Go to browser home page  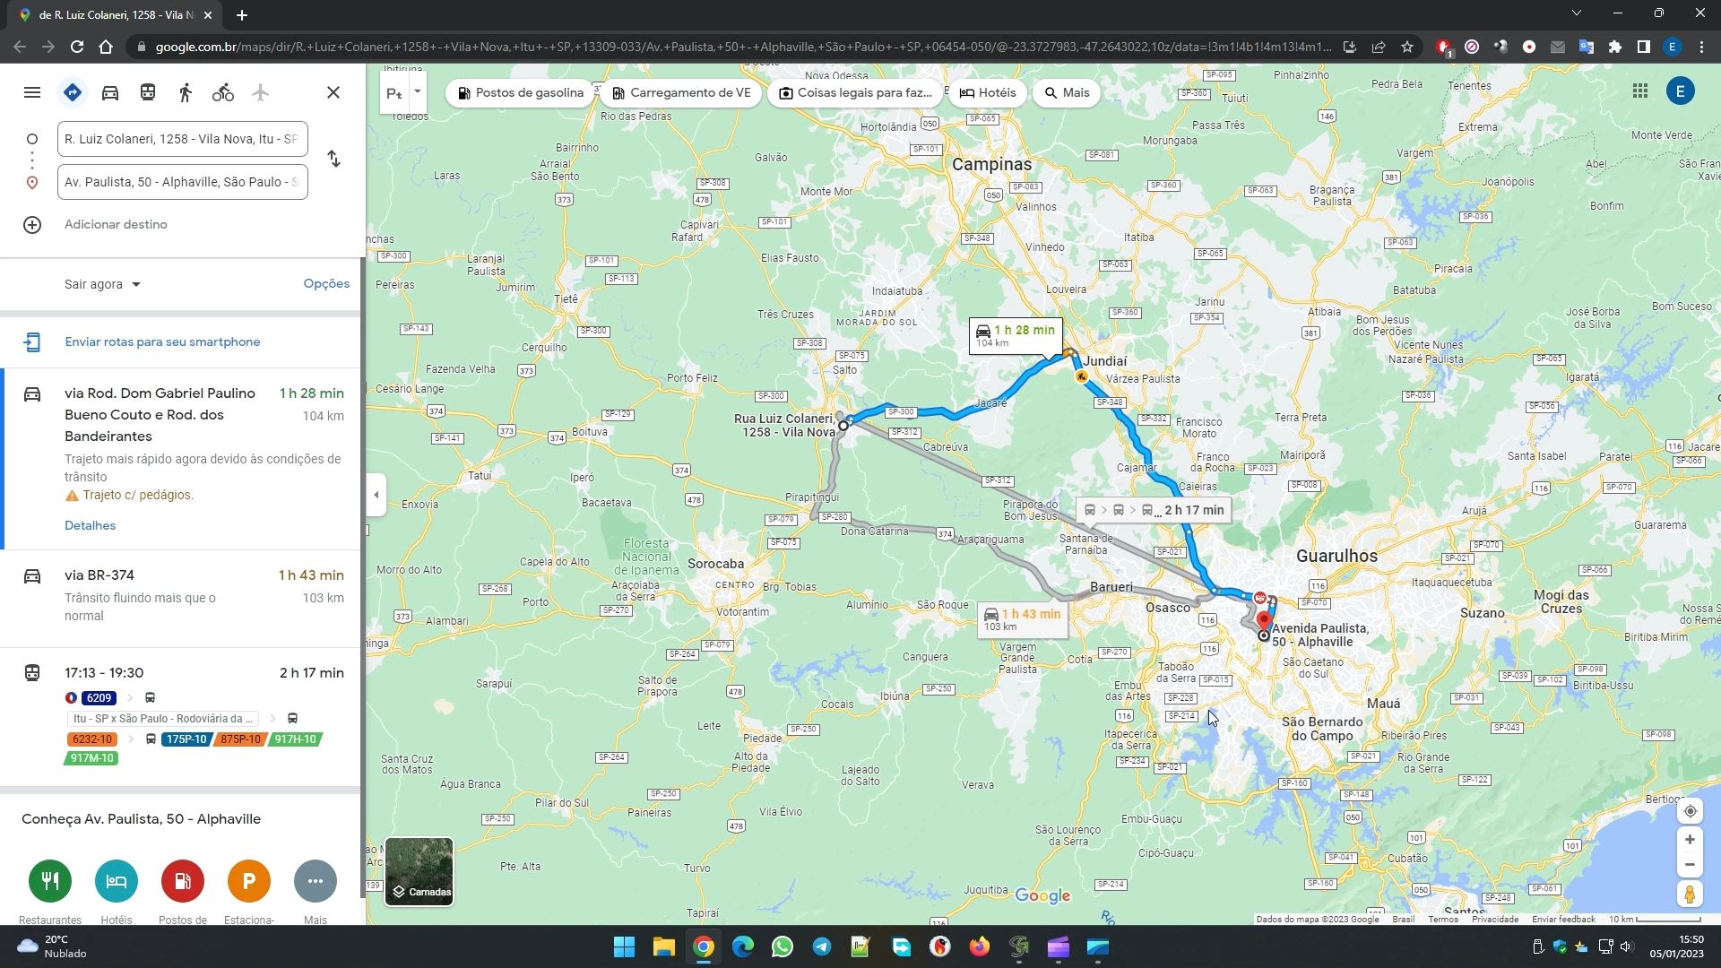pos(106,47)
